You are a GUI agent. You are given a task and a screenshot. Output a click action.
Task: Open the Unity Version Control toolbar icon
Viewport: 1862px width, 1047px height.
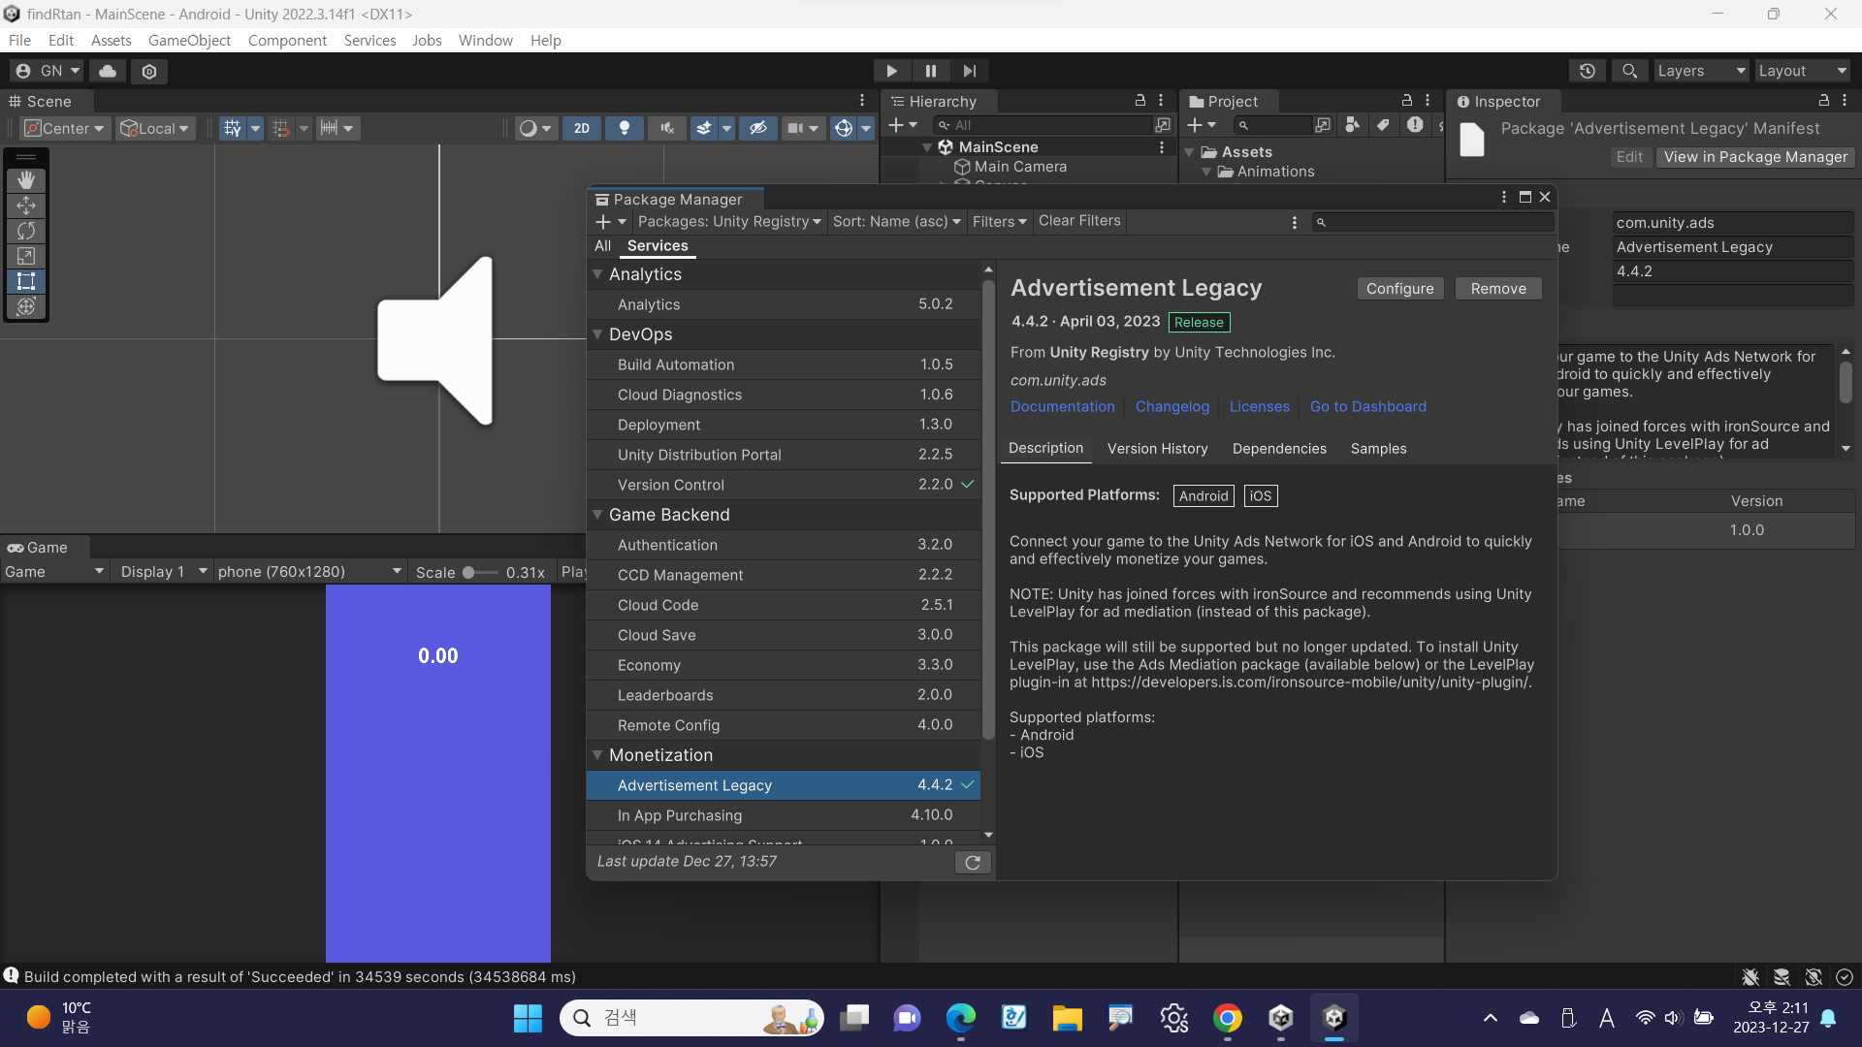click(x=149, y=71)
